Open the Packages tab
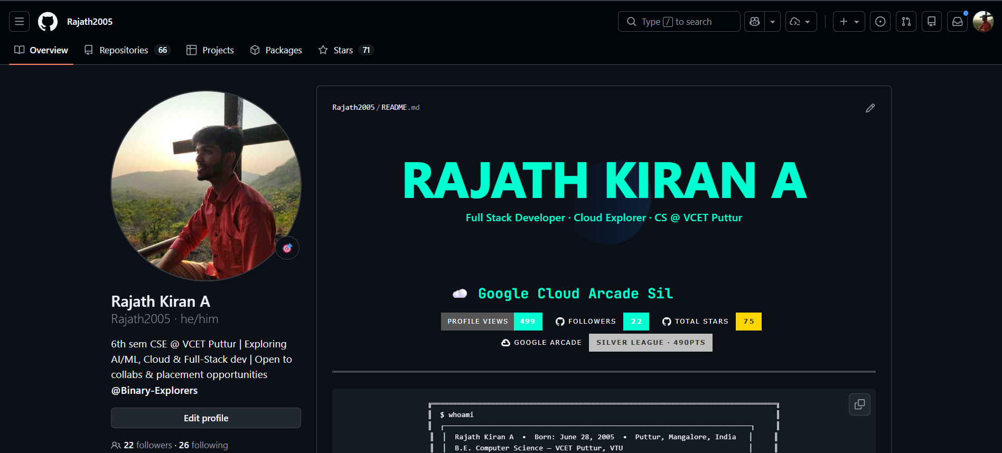Image resolution: width=1002 pixels, height=453 pixels. tap(276, 50)
